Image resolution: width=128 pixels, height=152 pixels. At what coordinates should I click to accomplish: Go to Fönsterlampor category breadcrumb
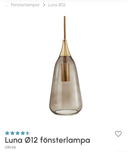click(x=25, y=5)
